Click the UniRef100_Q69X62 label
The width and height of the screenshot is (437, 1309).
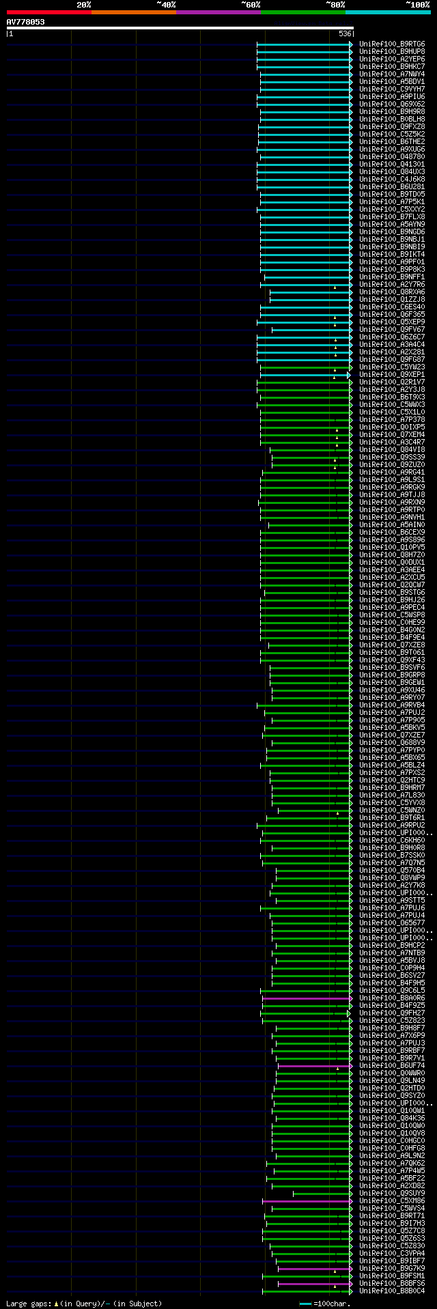[392, 104]
